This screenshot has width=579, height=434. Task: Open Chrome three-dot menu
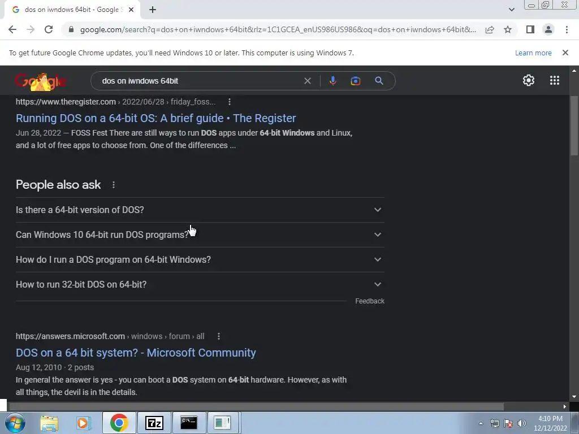click(x=567, y=29)
